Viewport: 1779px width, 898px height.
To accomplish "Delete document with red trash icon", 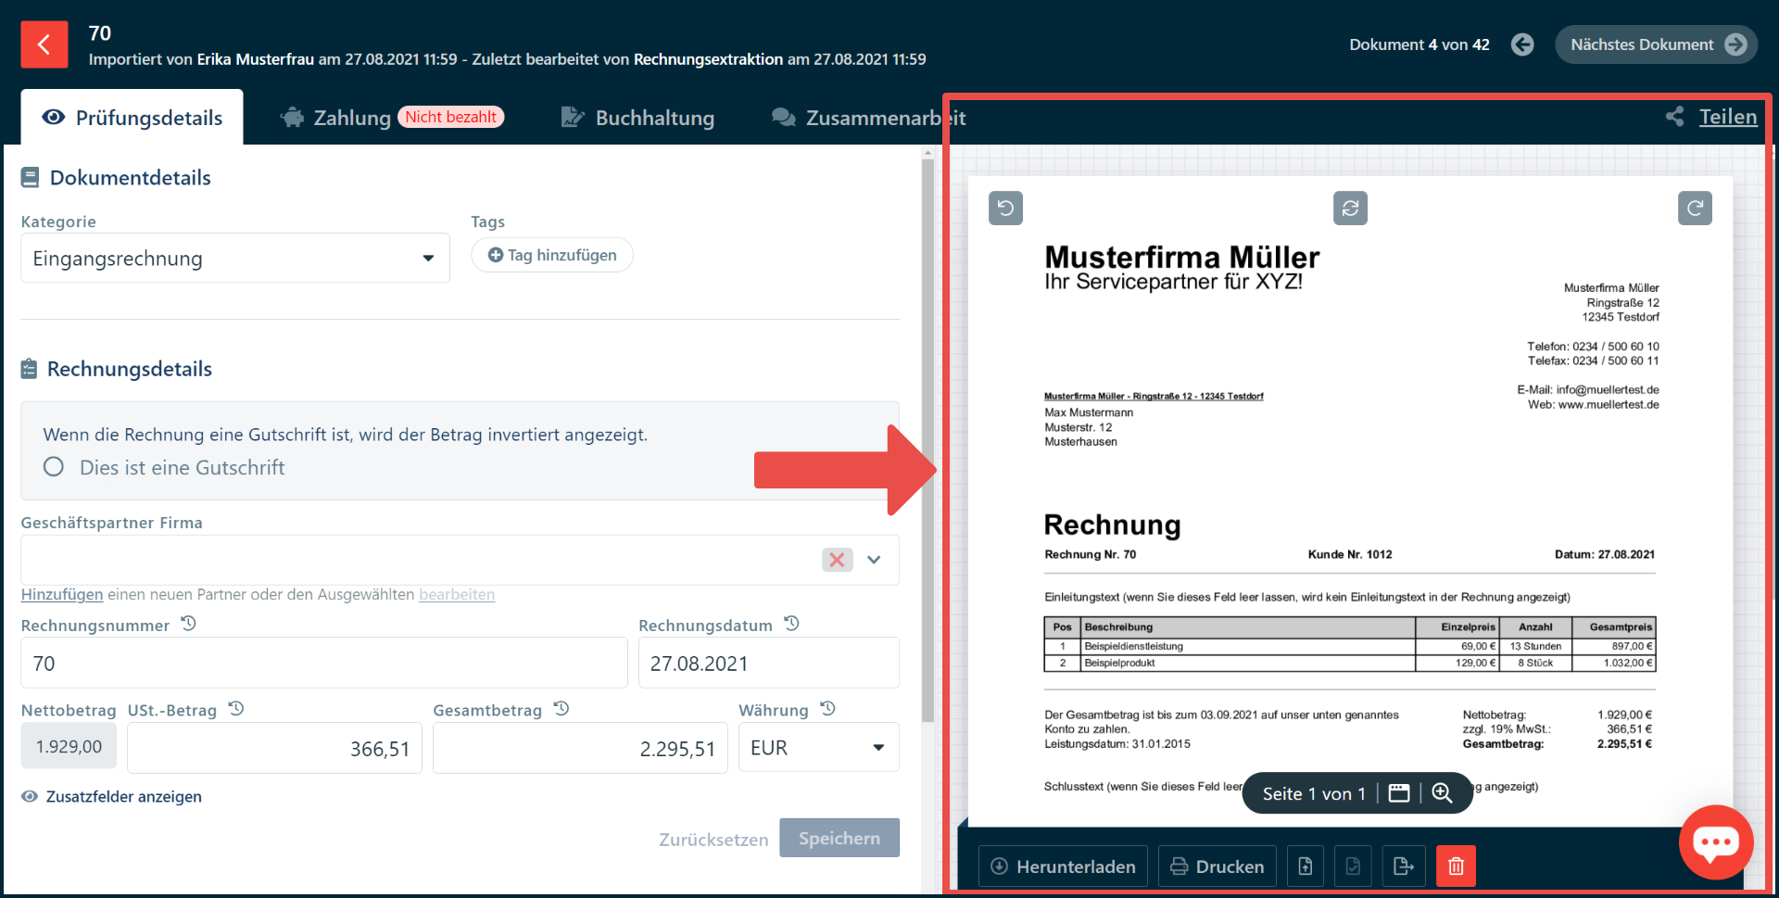I will click(1456, 866).
